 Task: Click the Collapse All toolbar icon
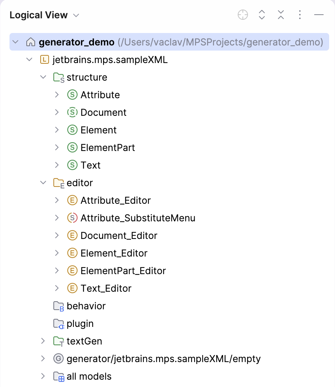pyautogui.click(x=281, y=15)
